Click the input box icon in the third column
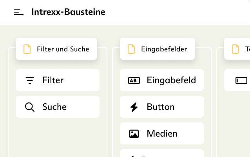 241,80
